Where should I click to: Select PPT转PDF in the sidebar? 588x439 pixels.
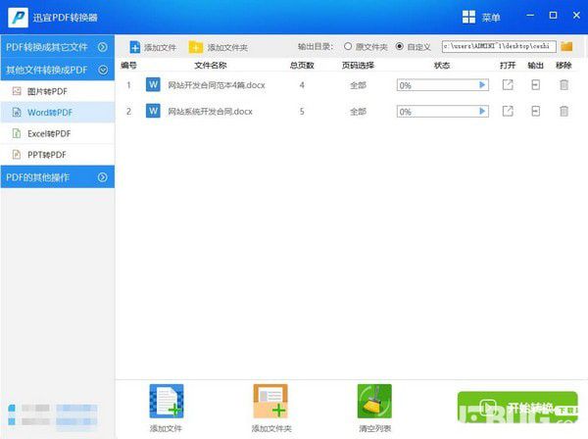[x=58, y=155]
